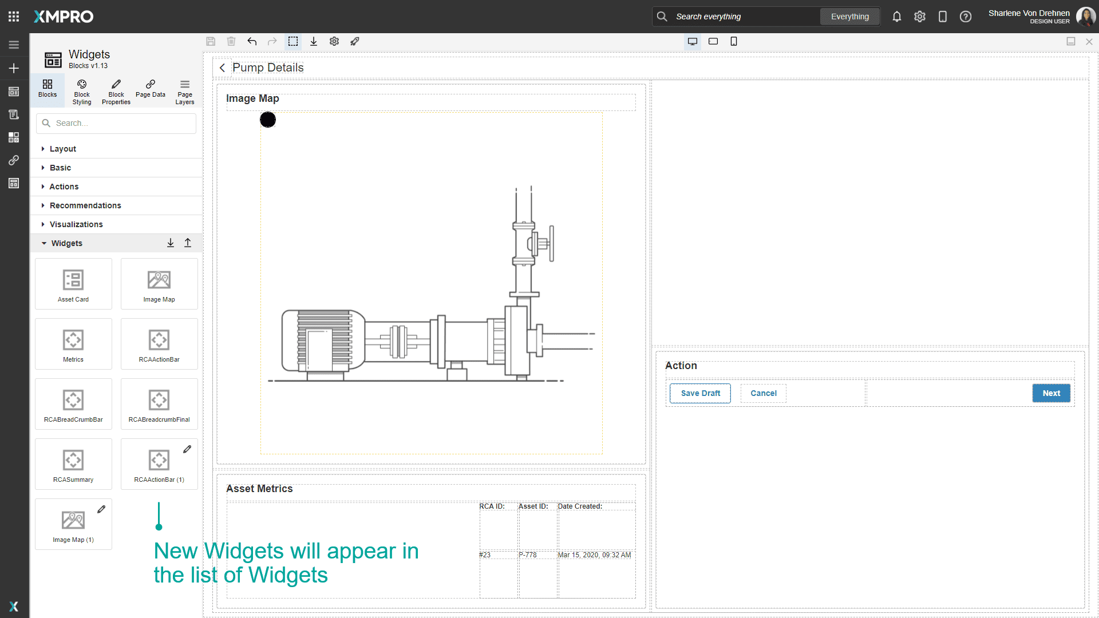The image size is (1099, 618).
Task: Click the Next button in the Action panel
Action: pos(1051,393)
